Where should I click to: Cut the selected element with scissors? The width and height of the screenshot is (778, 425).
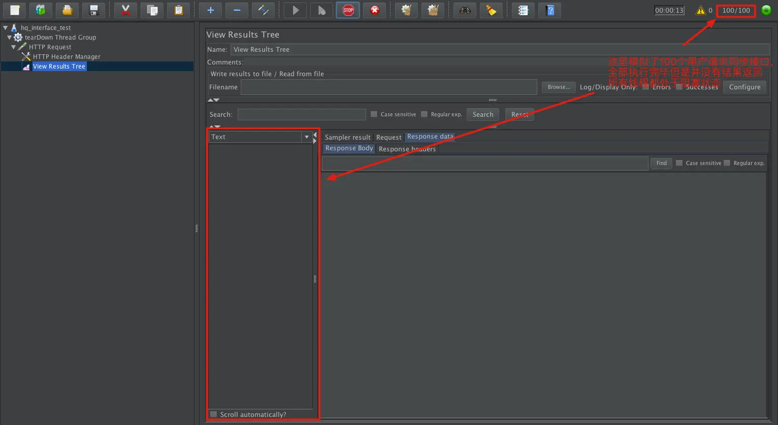125,10
